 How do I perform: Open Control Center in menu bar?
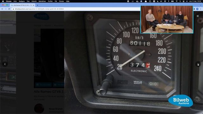(184, 1)
